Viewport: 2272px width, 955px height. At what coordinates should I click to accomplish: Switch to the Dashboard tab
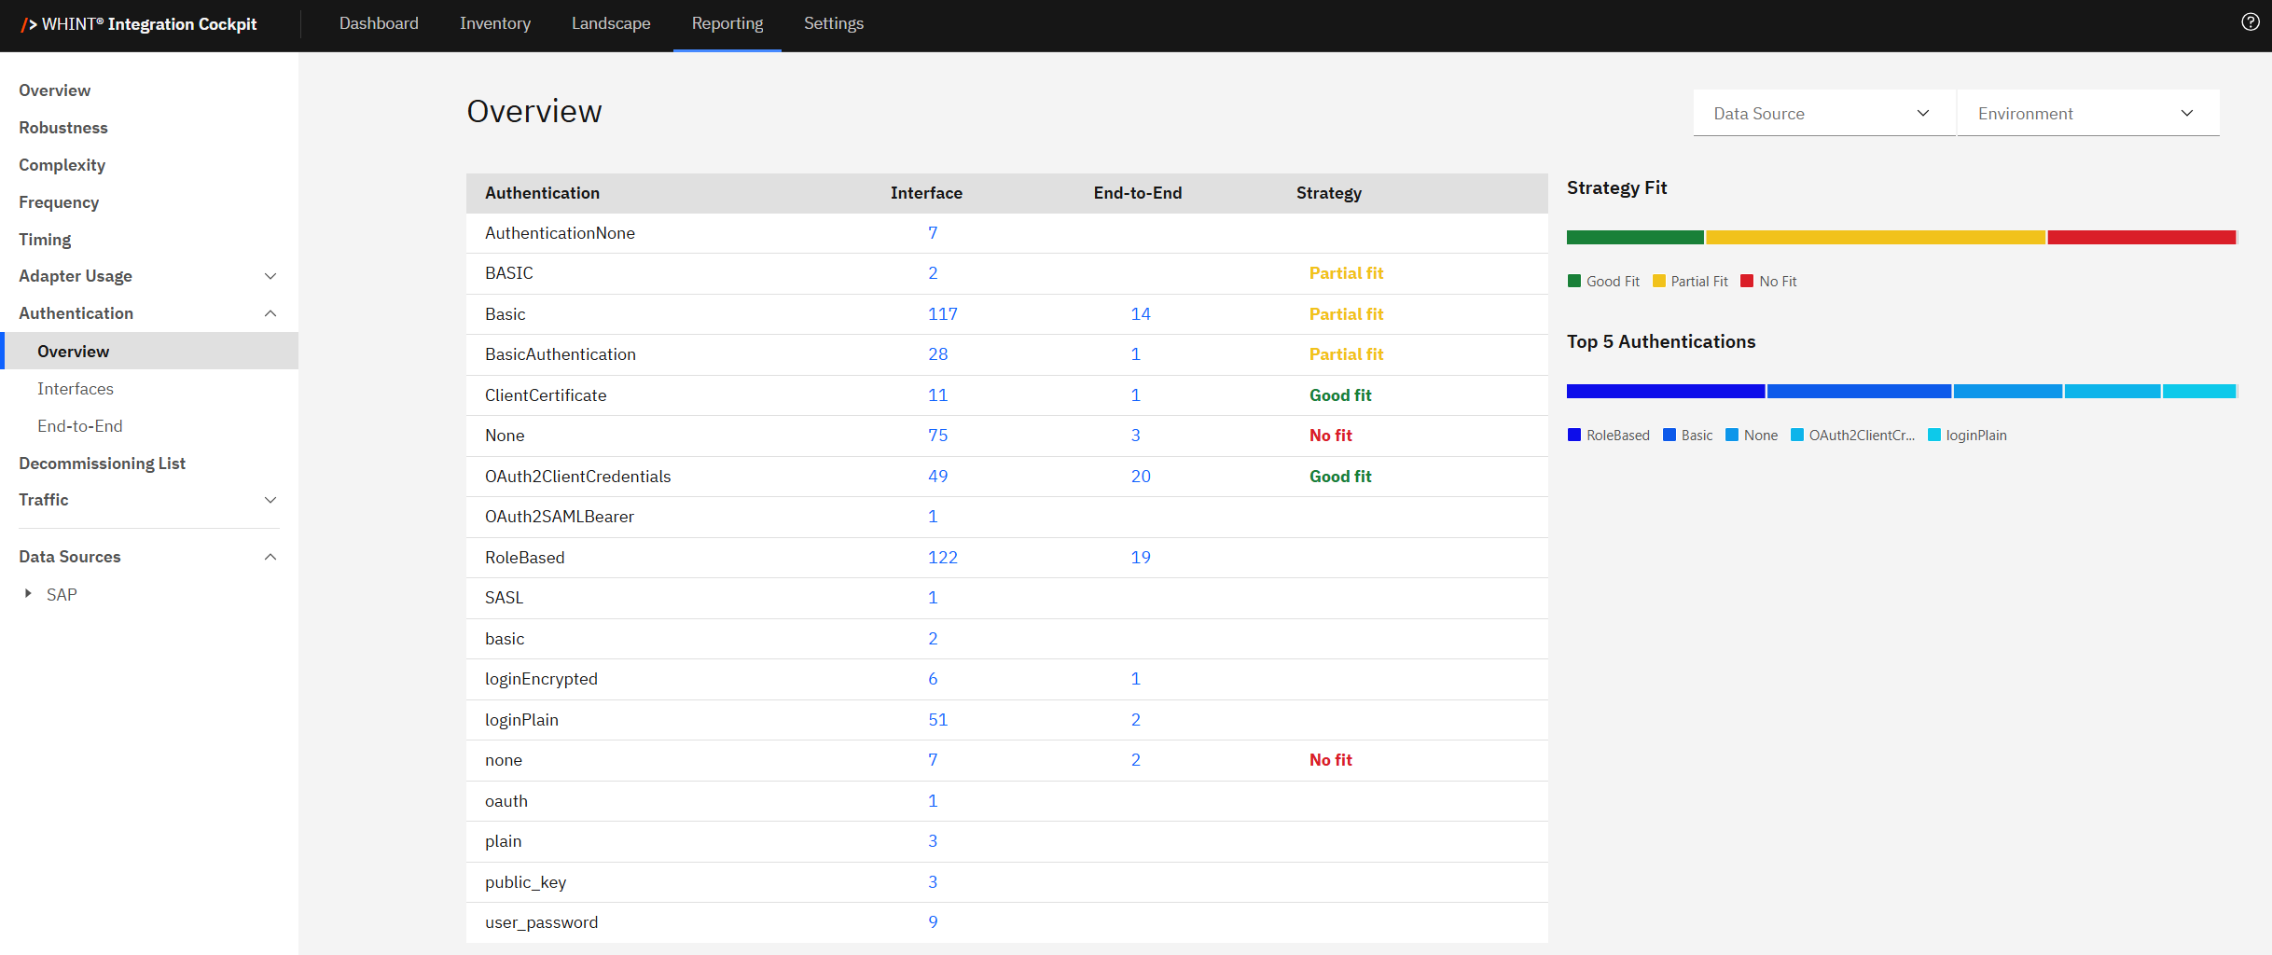[379, 23]
